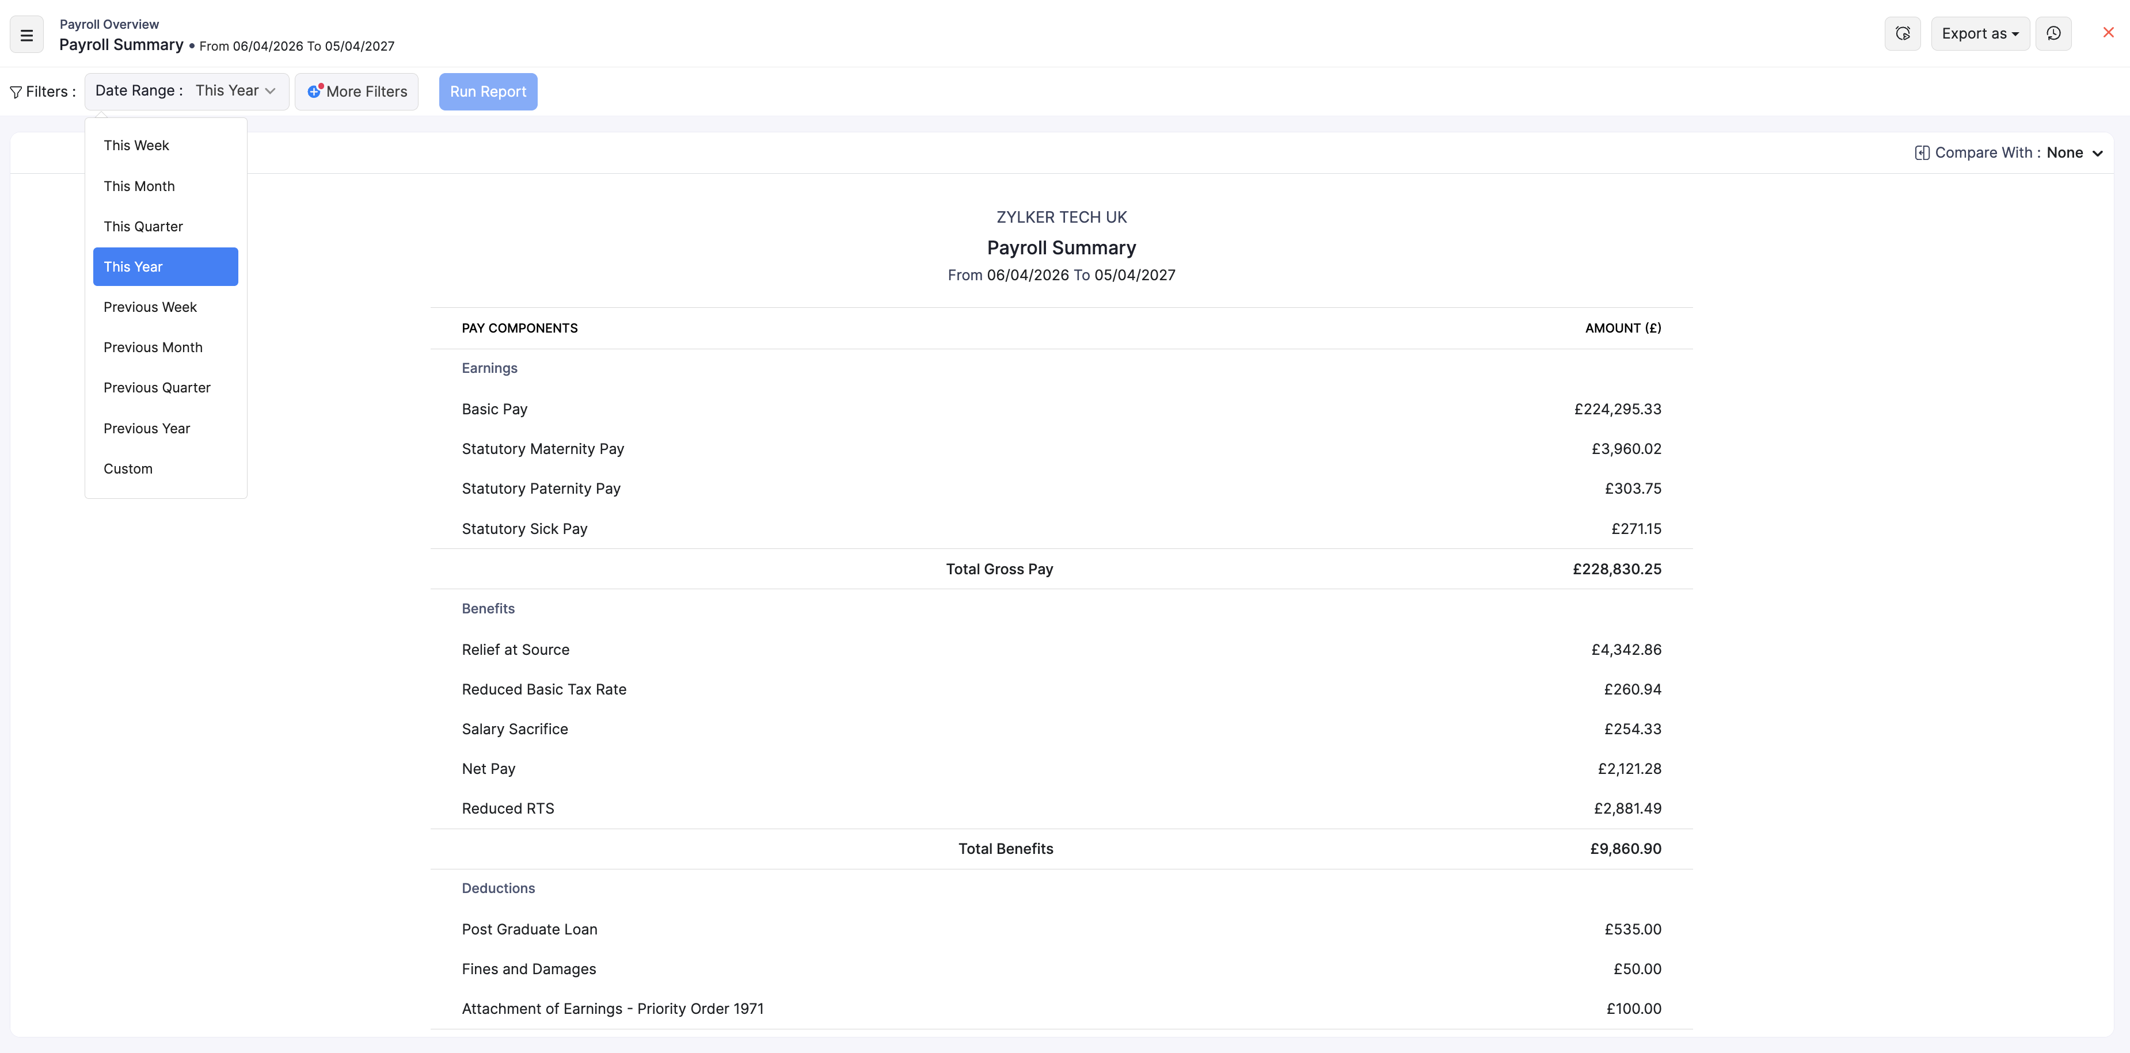This screenshot has height=1053, width=2130.
Task: Click the Compare With column icon
Action: click(1922, 153)
